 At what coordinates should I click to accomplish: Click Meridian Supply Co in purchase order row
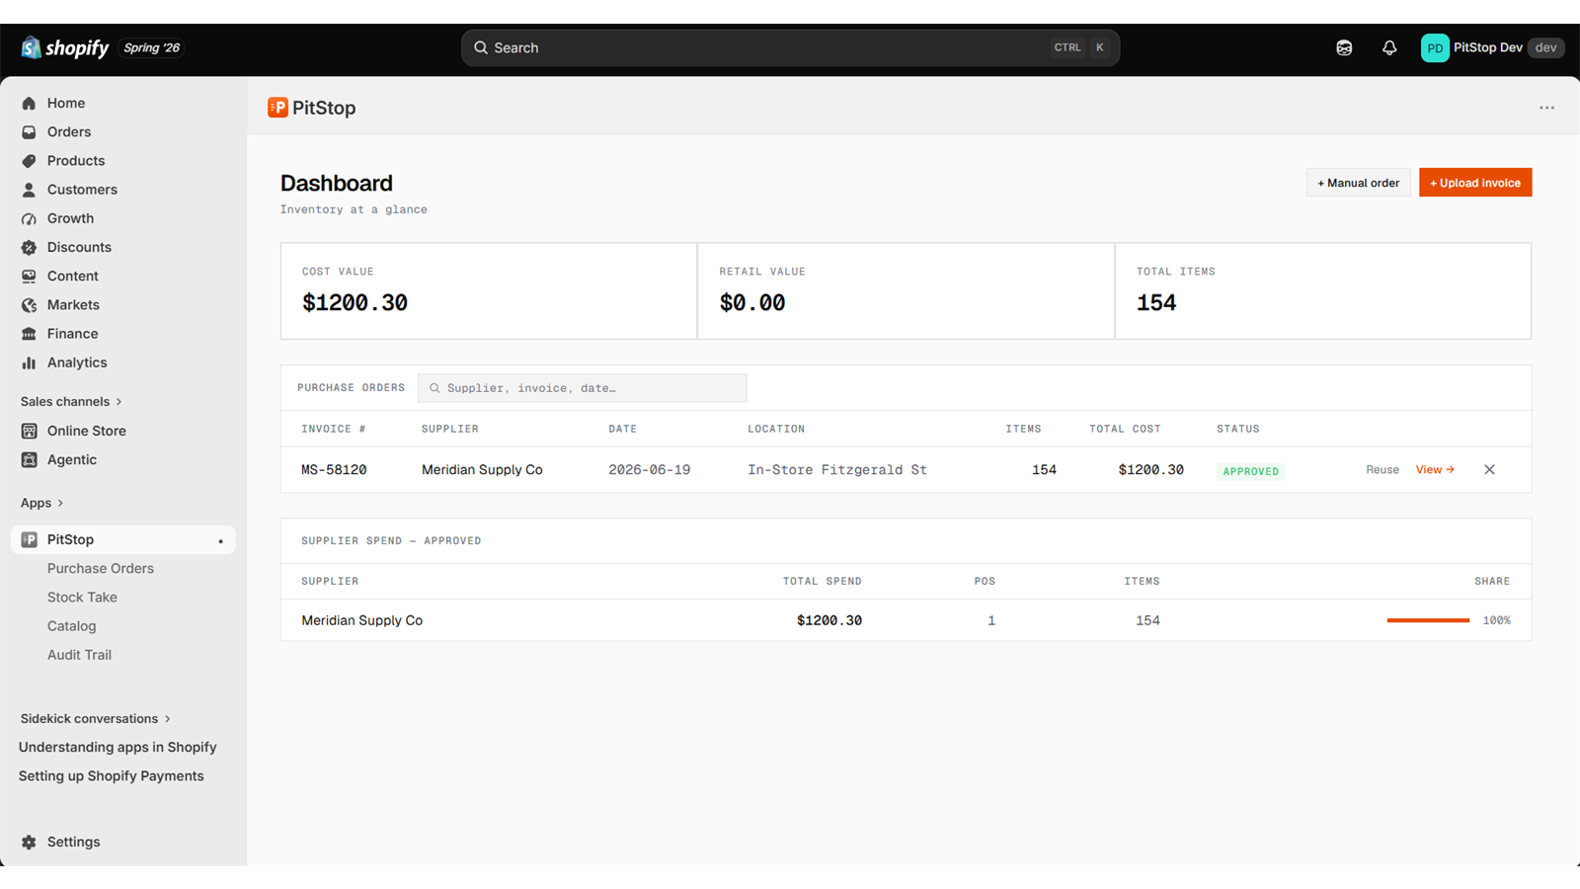tap(482, 469)
